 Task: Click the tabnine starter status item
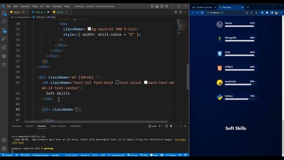(x=41, y=155)
